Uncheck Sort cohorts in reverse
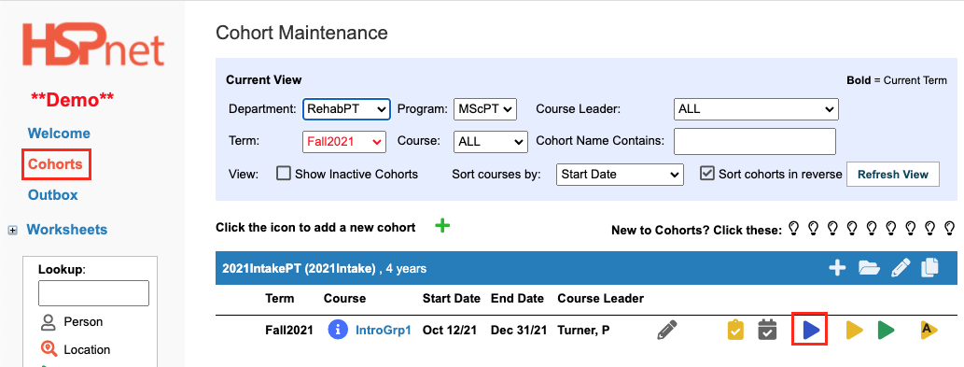The height and width of the screenshot is (367, 964). [707, 174]
